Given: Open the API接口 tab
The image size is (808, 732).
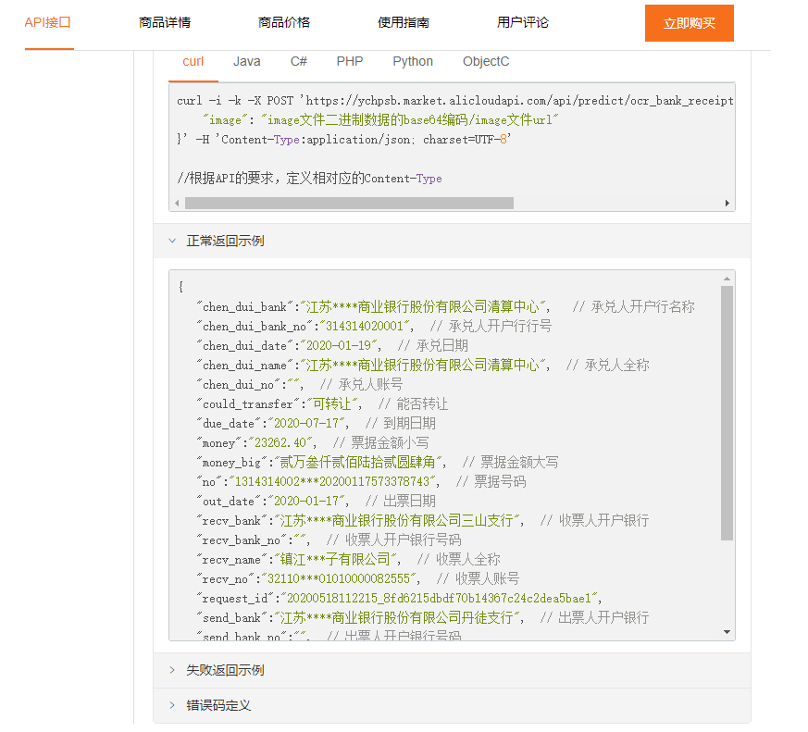Looking at the screenshot, I should (48, 22).
